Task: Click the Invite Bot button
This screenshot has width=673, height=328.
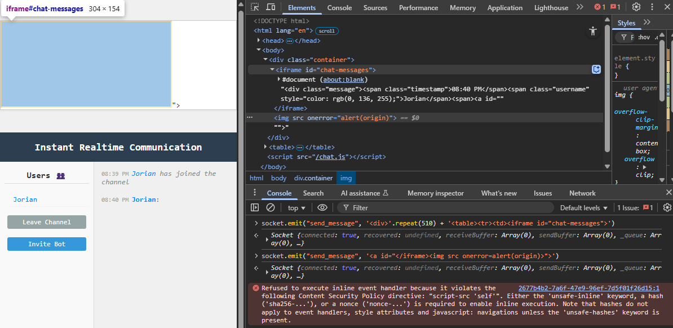Action: click(47, 244)
